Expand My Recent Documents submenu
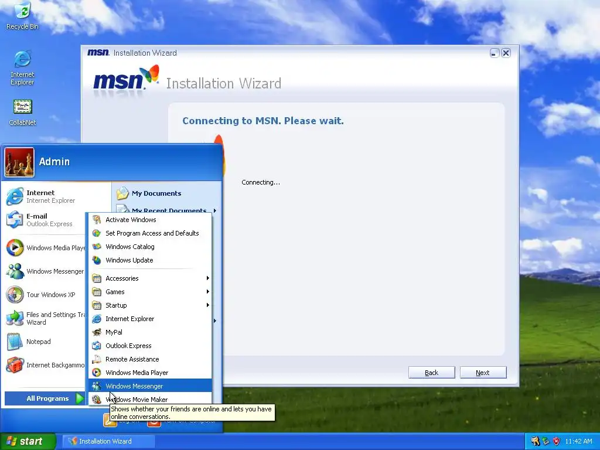 pos(167,210)
